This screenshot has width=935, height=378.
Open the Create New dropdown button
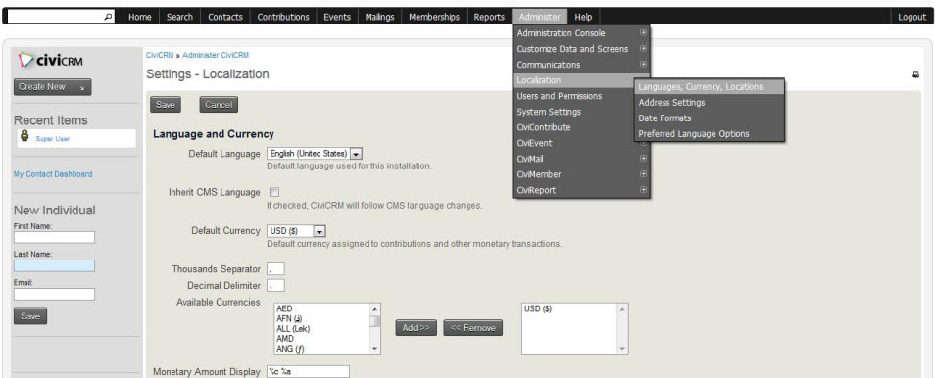point(53,87)
